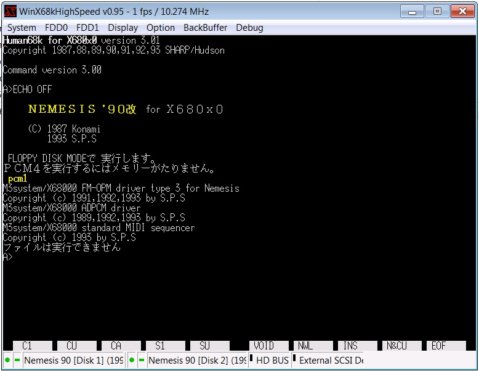Maximize the WinX68kHighSpeed window
Screen dimensions: 479x371
coord(437,11)
